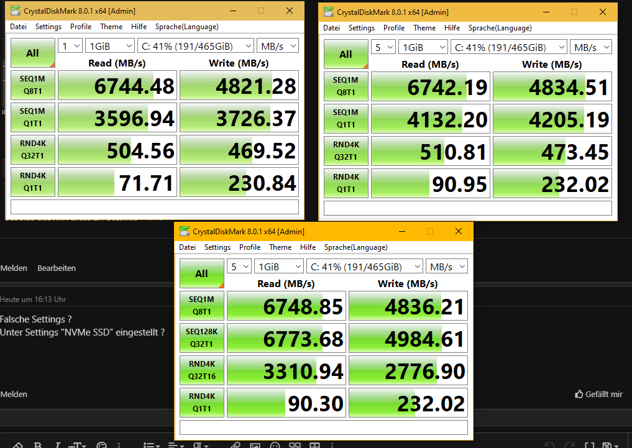Open the MB/s unit dropdown in the count-1 window
632x448 pixels.
[278, 47]
